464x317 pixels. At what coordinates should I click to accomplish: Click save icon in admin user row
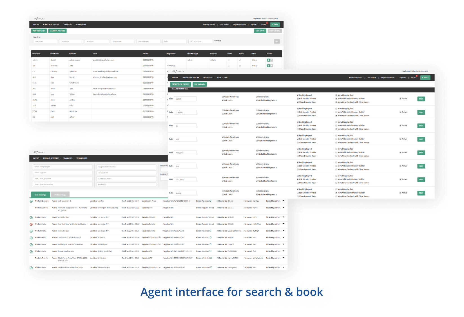(272, 60)
